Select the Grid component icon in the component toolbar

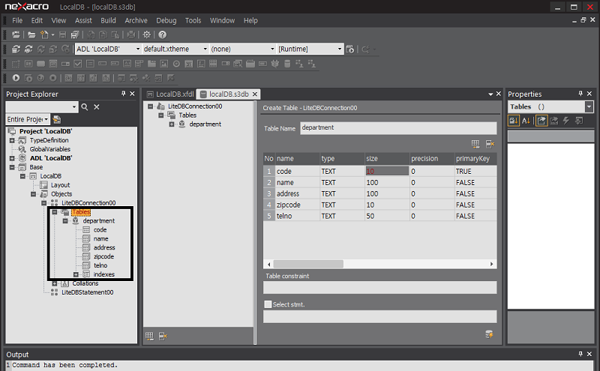pyautogui.click(x=213, y=64)
